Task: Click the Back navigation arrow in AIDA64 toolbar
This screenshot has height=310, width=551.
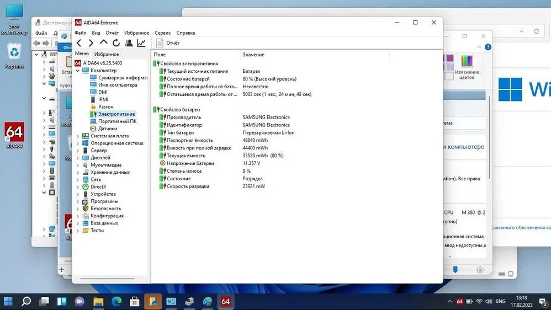Action: click(79, 43)
